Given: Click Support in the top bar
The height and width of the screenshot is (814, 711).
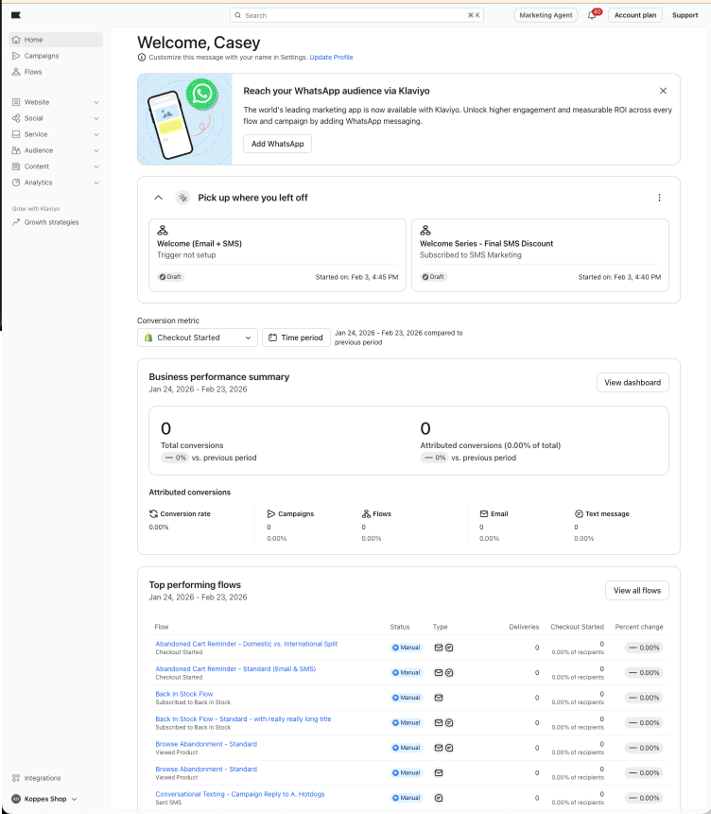Looking at the screenshot, I should pyautogui.click(x=685, y=15).
